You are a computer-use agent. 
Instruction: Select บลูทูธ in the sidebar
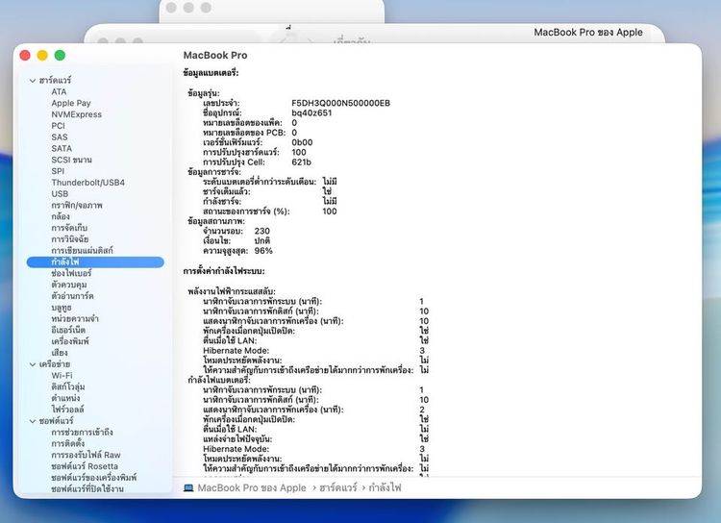62,308
